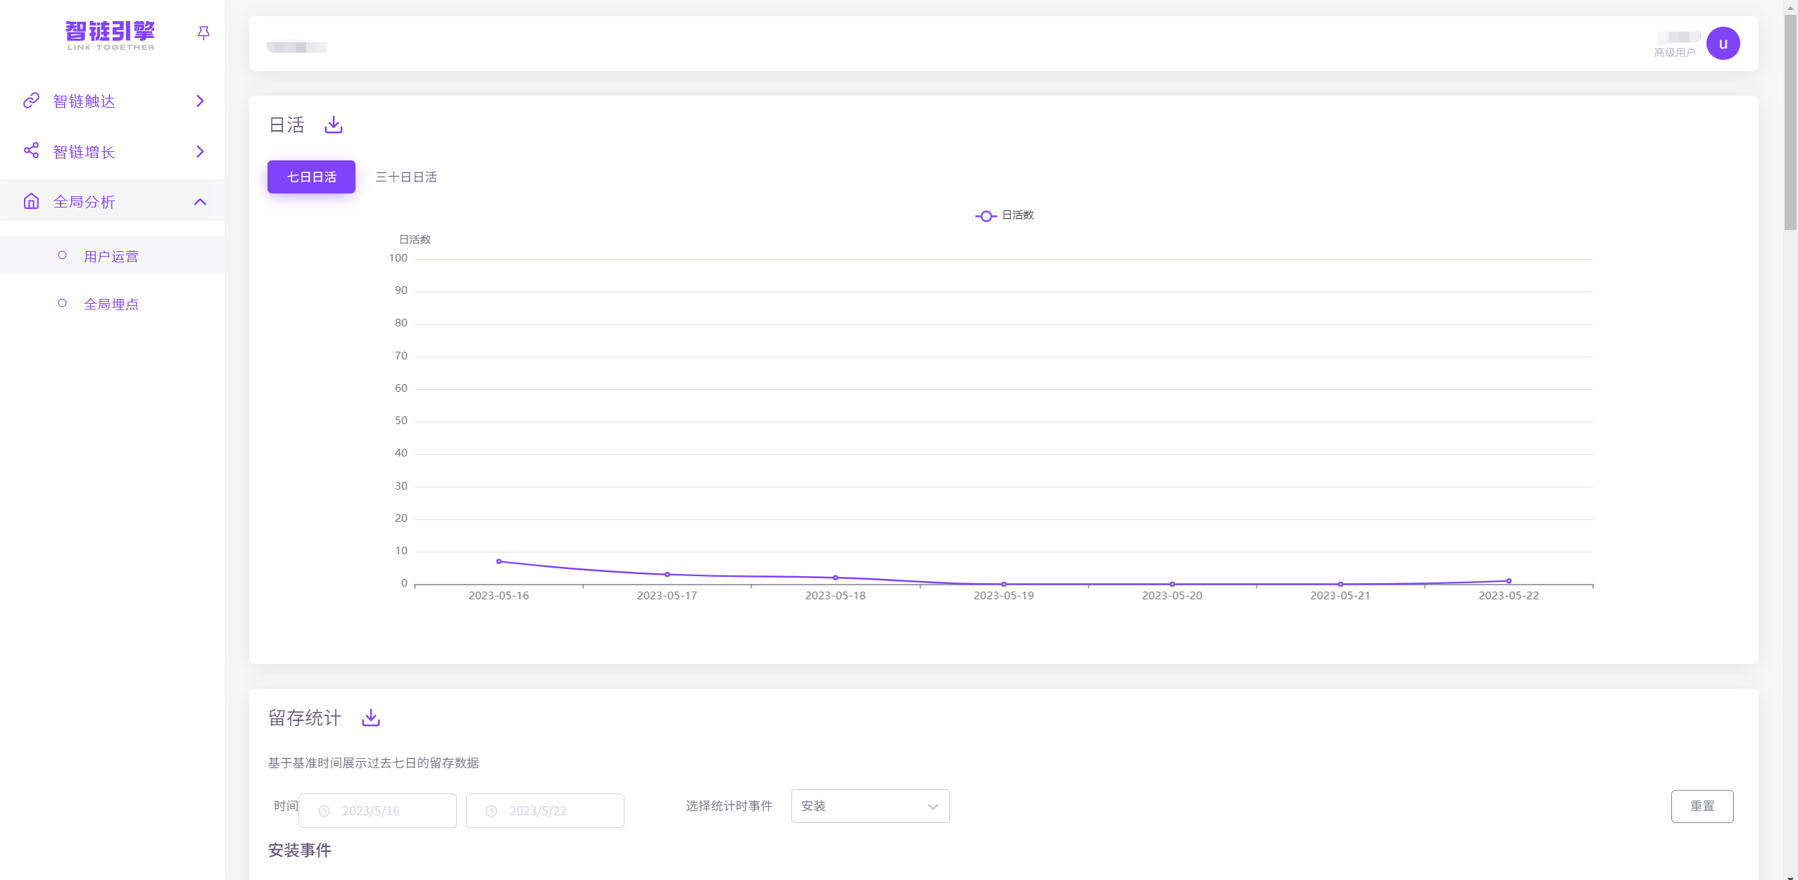Click the start date 2023/5/16 field
1798x880 pixels.
coord(377,810)
